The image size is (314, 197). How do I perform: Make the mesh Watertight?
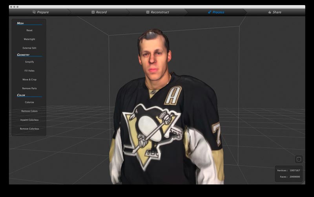[x=29, y=39]
